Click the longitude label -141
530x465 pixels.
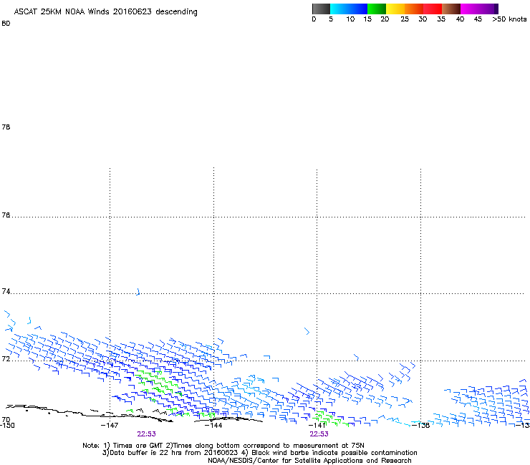(x=317, y=425)
